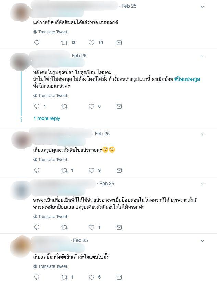Reply to the first tweet via speech bubble
The width and height of the screenshot is (217, 283).
click(x=37, y=43)
